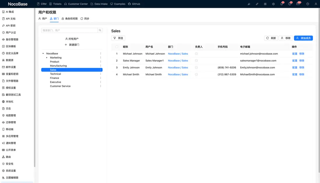Viewport: 320px width, 183px height.
Task: Toggle 负责人 checkbox for Michael Johnson
Action: click(x=196, y=54)
